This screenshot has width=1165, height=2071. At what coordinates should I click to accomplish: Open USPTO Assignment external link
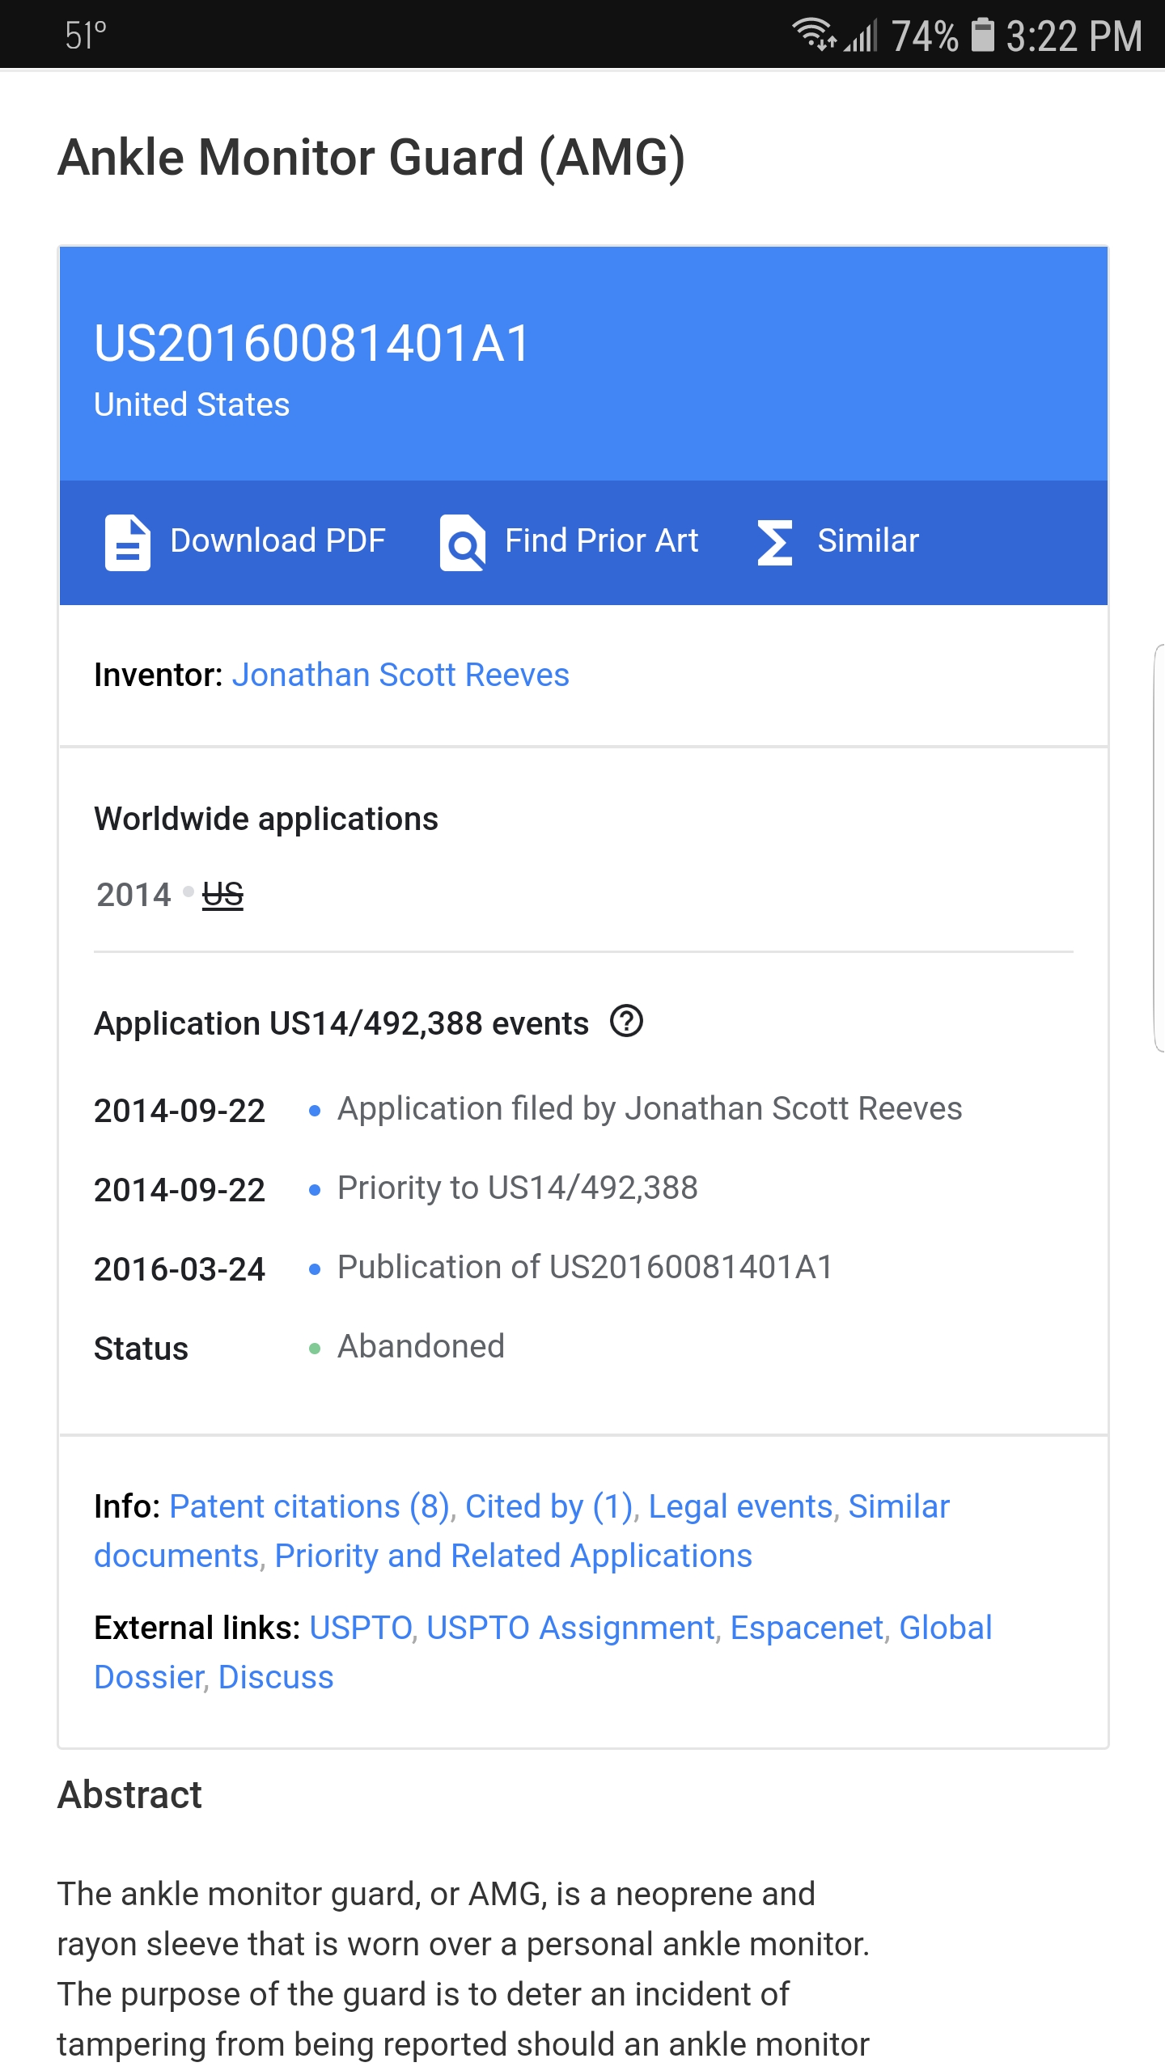tap(570, 1628)
